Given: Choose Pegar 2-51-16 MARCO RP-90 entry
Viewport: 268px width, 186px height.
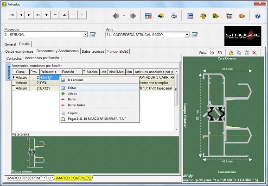Looking at the screenshot, I should [99, 119].
